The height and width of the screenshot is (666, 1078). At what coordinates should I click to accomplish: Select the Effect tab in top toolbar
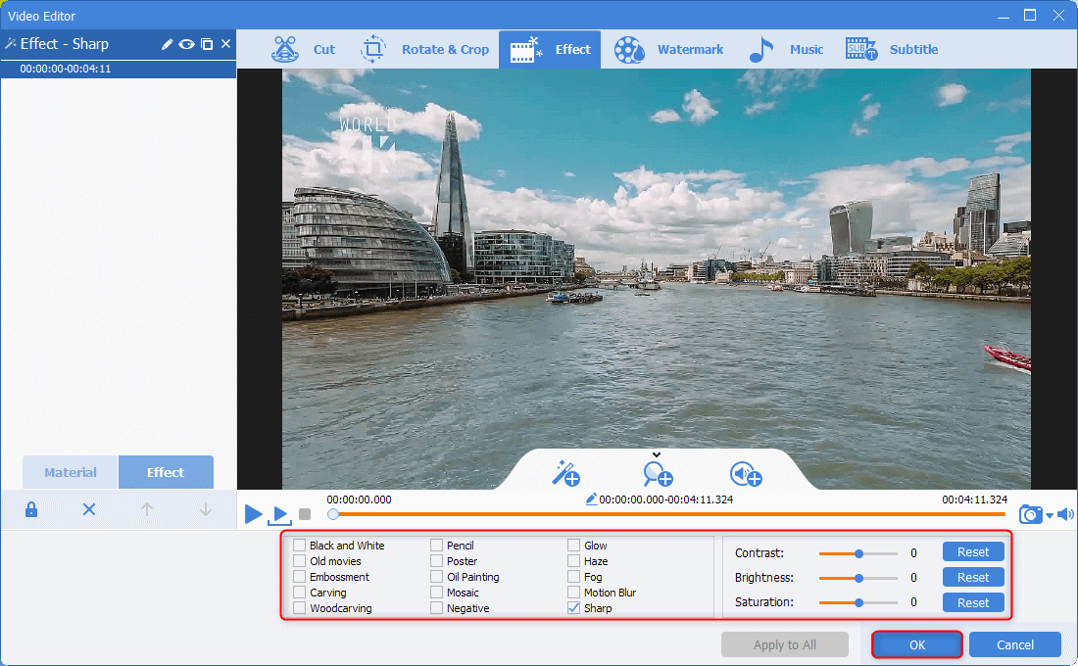[550, 50]
